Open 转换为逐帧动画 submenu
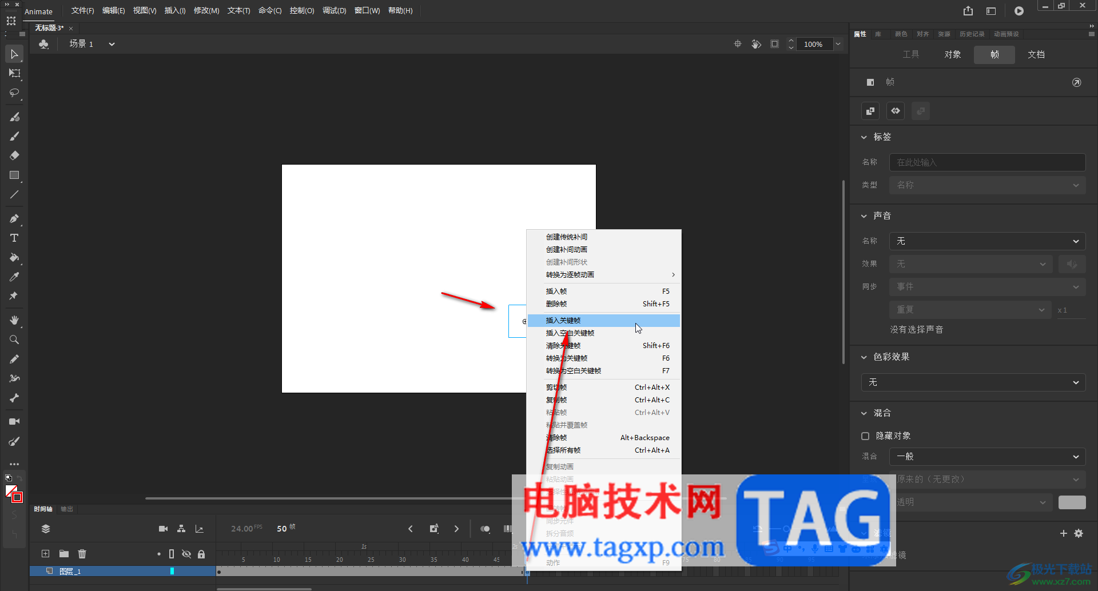 [604, 275]
